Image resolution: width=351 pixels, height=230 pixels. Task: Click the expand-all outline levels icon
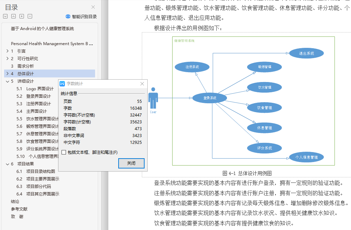5,16
